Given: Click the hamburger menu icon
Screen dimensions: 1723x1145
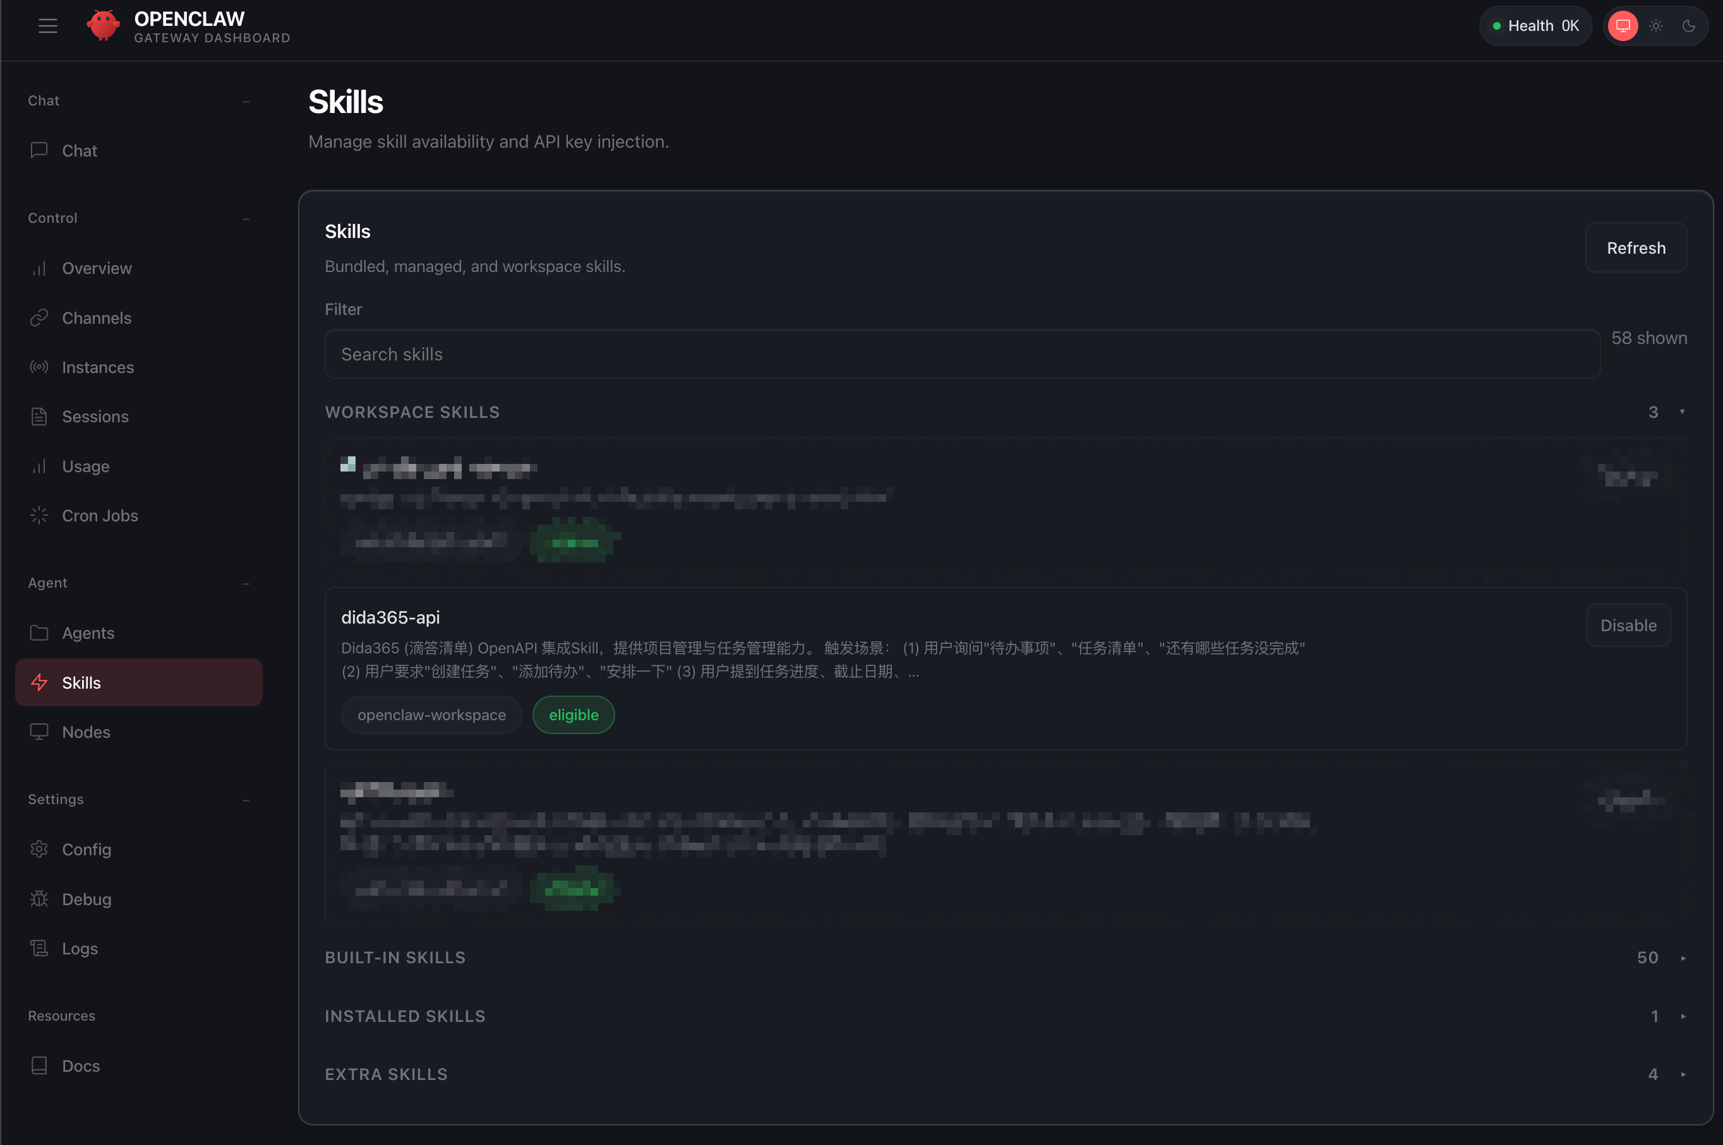Looking at the screenshot, I should (x=47, y=27).
